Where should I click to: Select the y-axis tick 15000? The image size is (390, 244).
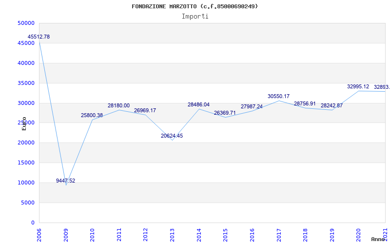[x=26, y=163]
